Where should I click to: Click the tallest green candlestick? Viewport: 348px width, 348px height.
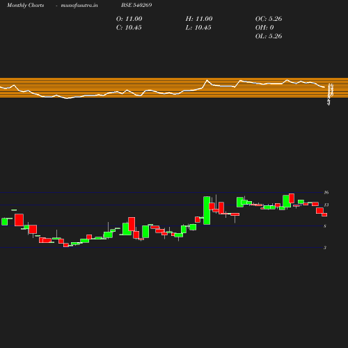pos(207,210)
